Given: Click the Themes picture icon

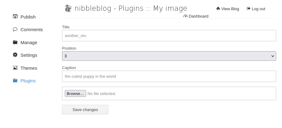Looking at the screenshot, I should tap(15, 68).
